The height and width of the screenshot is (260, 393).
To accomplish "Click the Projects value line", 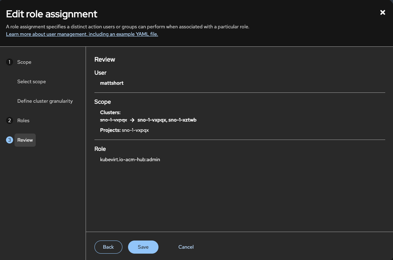I will tap(125, 130).
